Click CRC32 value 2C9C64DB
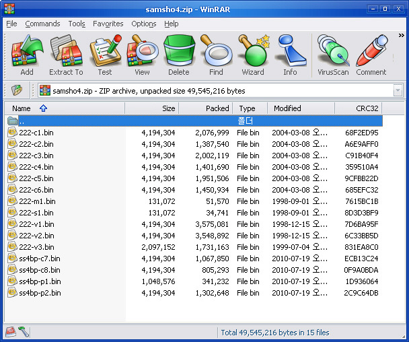 click(x=361, y=293)
